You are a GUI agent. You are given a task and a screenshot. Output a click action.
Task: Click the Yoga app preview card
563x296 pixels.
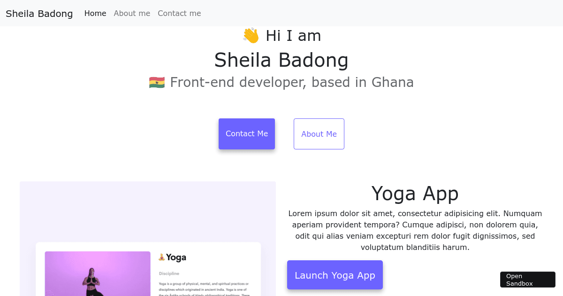tap(148, 268)
